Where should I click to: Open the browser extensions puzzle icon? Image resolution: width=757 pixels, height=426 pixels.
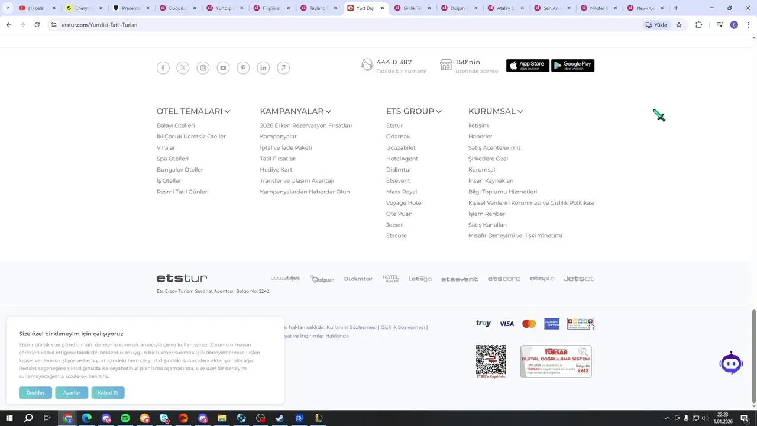point(698,25)
